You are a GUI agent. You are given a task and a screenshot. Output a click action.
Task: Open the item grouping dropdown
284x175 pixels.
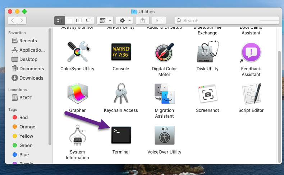point(105,20)
